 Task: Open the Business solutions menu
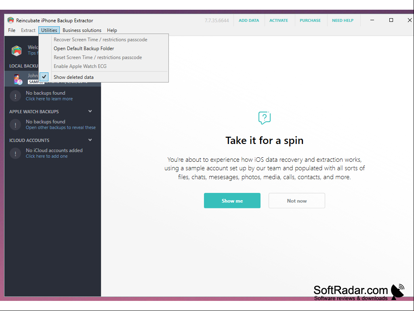pos(82,30)
